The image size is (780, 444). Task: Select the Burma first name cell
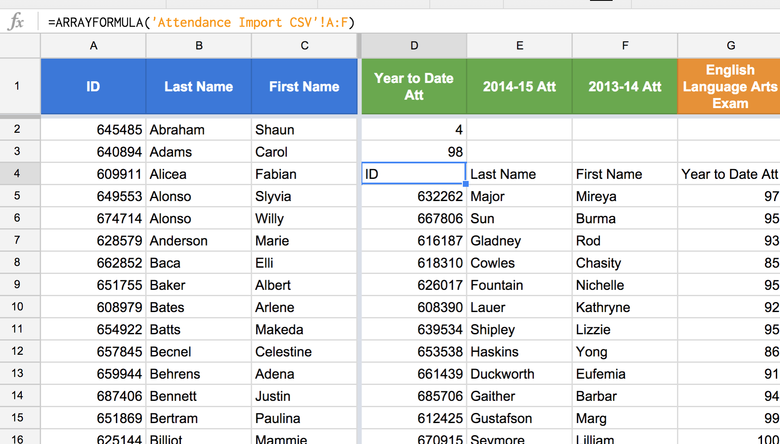[625, 218]
